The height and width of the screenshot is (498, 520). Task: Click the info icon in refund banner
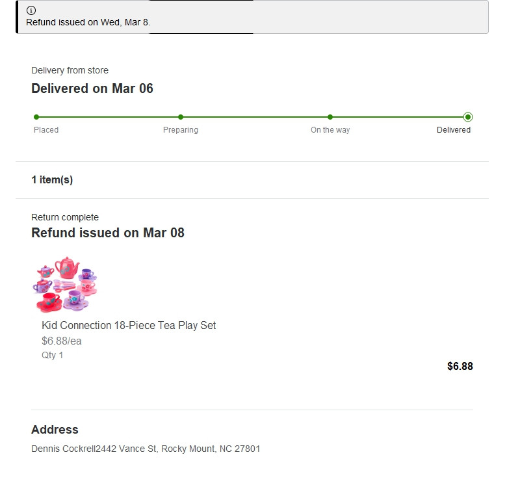[x=31, y=10]
